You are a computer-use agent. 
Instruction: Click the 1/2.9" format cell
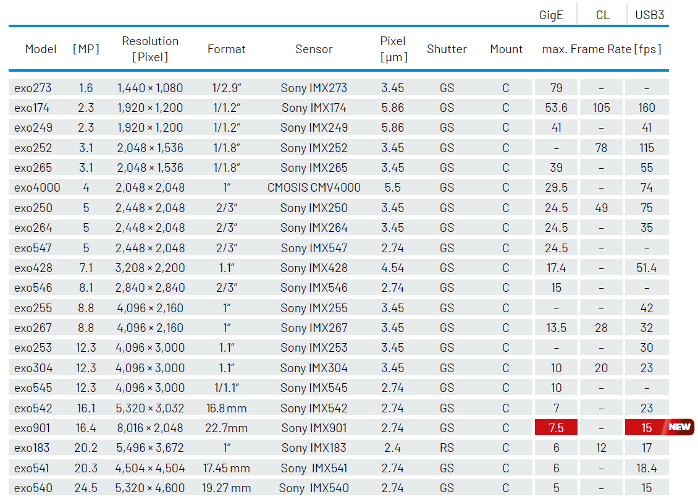click(227, 88)
